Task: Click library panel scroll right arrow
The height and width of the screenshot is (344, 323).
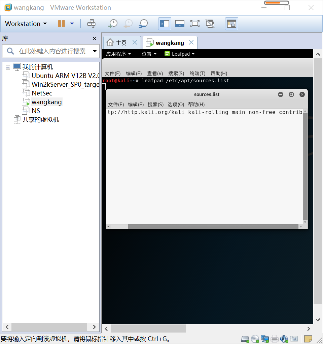Action: pyautogui.click(x=94, y=327)
